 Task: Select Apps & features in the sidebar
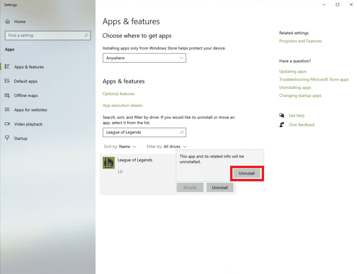coord(29,67)
